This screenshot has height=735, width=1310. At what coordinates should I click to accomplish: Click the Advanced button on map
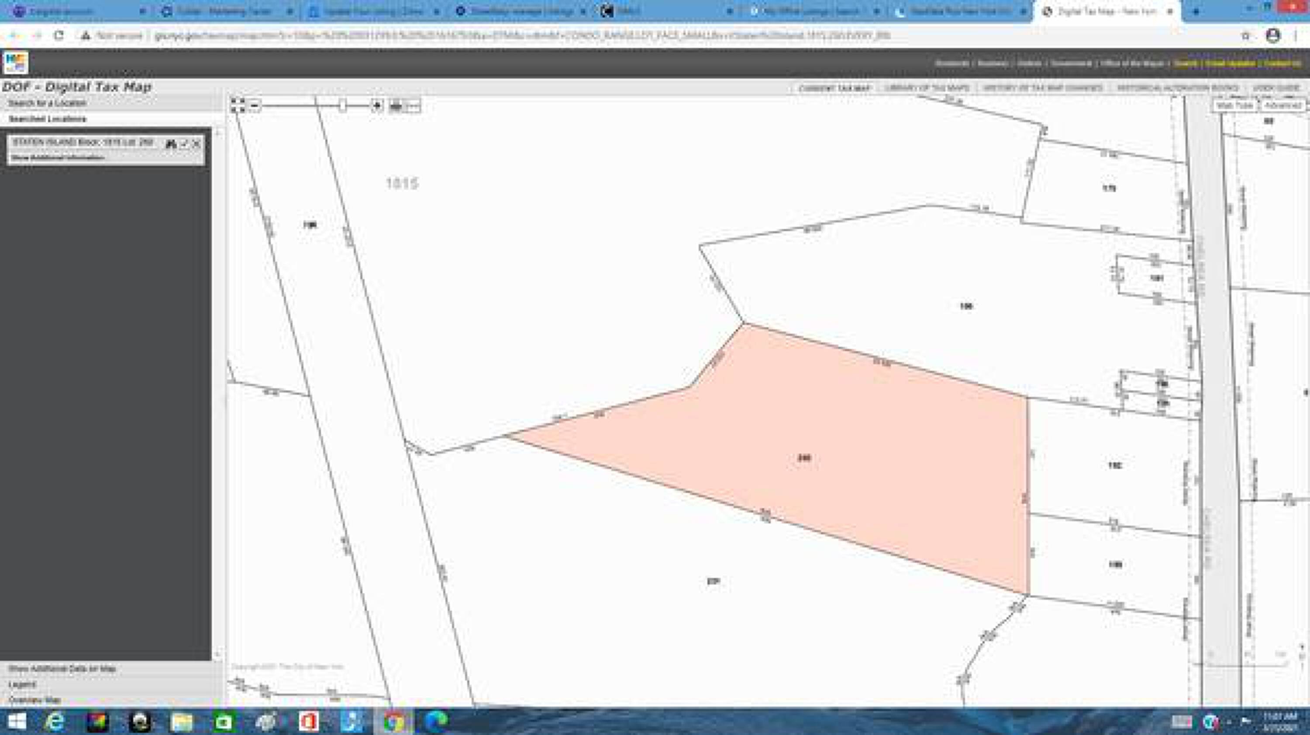point(1282,105)
